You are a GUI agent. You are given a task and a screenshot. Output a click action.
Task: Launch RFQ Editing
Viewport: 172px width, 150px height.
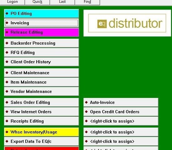point(41,52)
